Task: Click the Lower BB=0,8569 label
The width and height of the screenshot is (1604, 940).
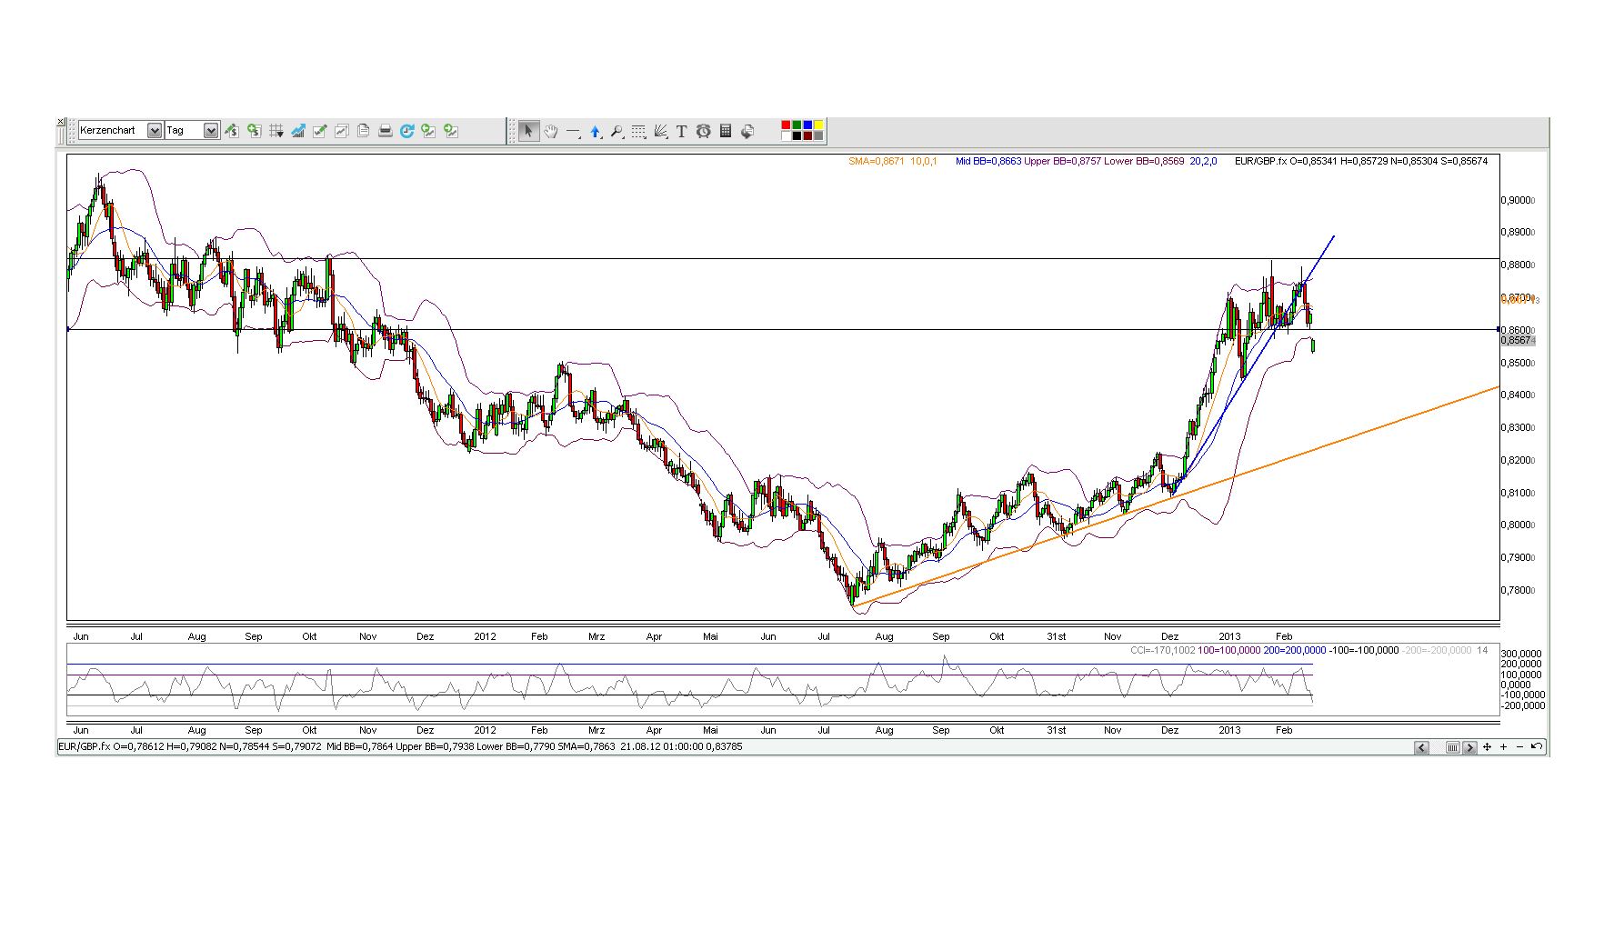Action: 1145,162
